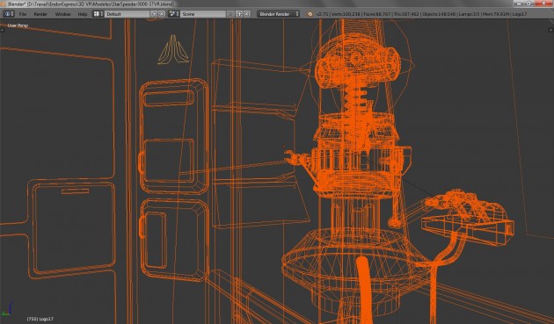Click the scene user count number button
554x324 pixels.
tap(230, 14)
